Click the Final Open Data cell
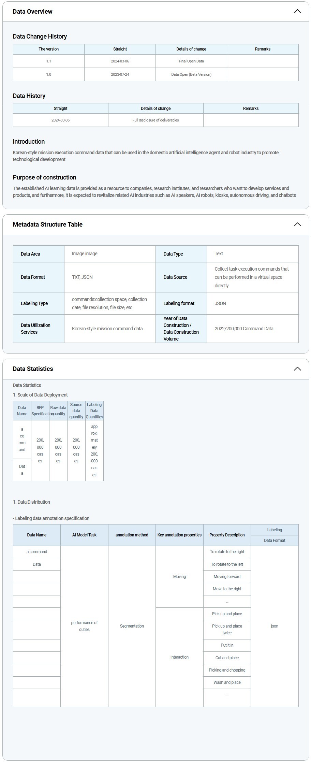Screen dimensions: 311x763 click(x=191, y=61)
